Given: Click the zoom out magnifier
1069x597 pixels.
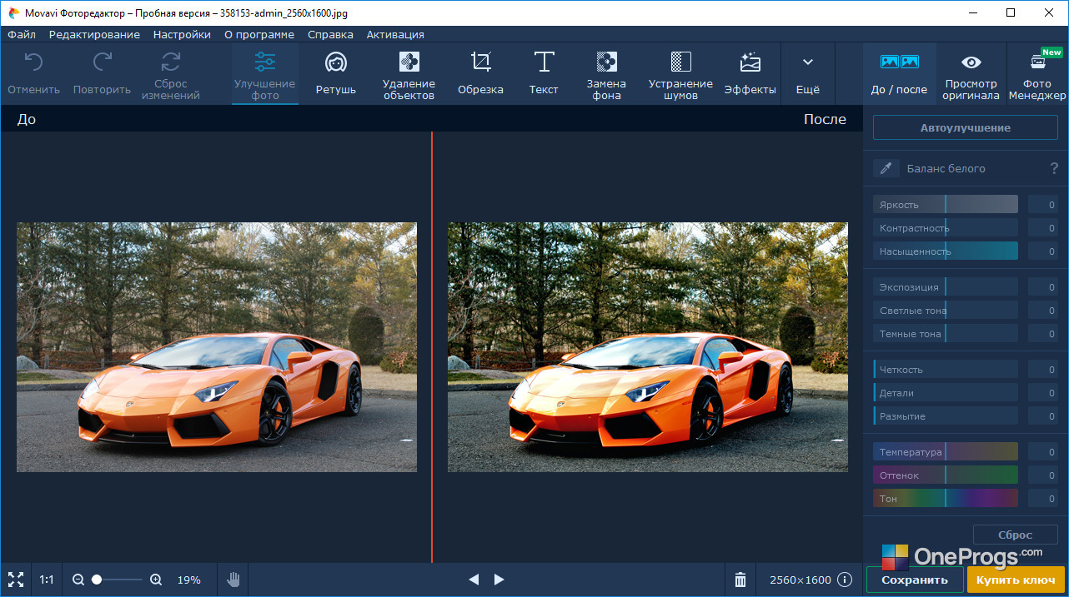Looking at the screenshot, I should click(x=78, y=580).
